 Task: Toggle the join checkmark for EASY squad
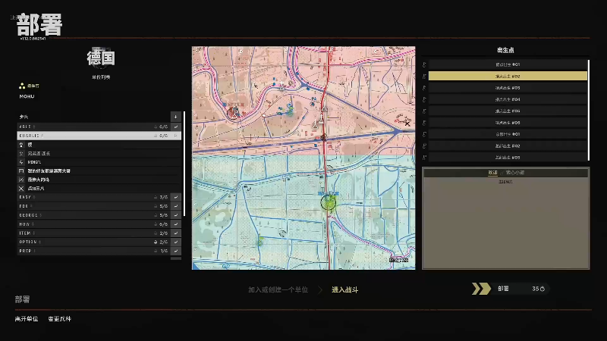(176, 197)
